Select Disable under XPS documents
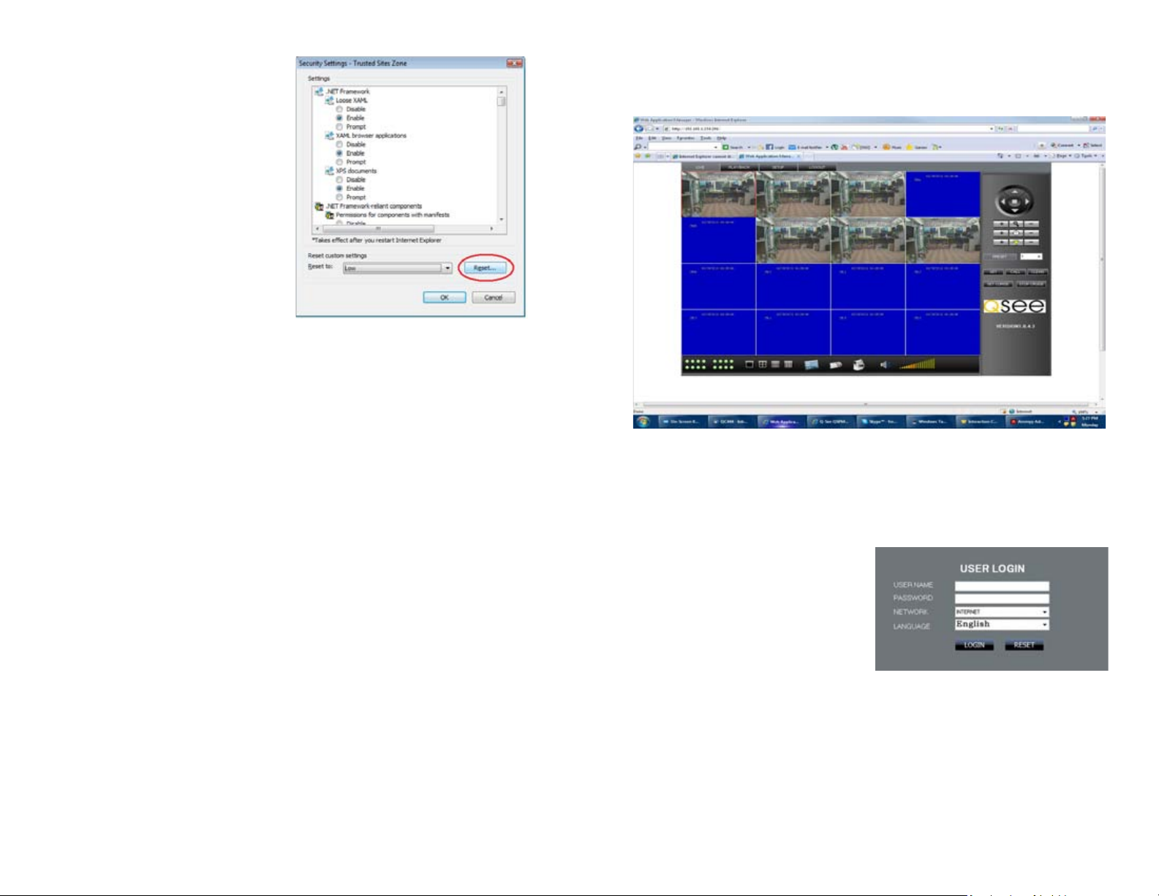This screenshot has height=896, width=1159. (339, 179)
